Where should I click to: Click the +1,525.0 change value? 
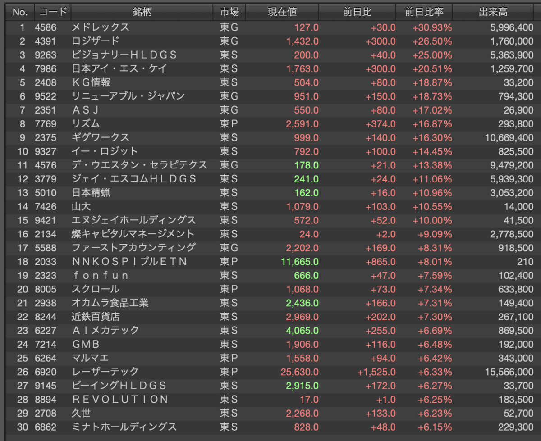tap(377, 372)
